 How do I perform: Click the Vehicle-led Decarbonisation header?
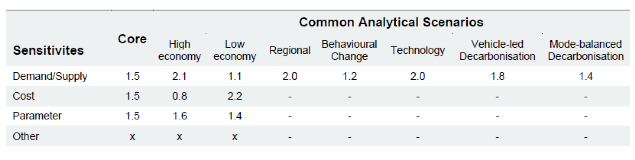(x=497, y=50)
